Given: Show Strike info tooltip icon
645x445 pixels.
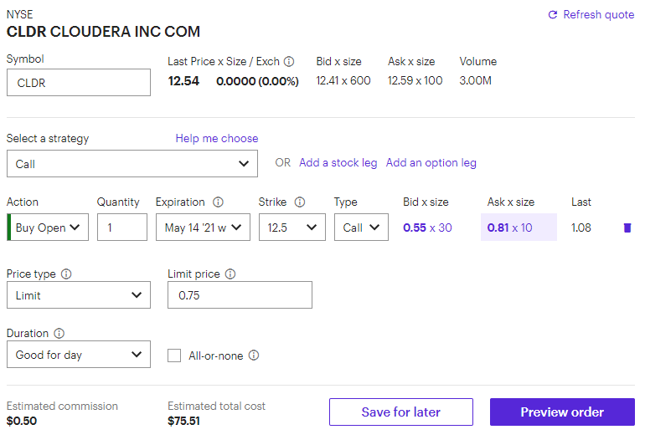Looking at the screenshot, I should 300,202.
